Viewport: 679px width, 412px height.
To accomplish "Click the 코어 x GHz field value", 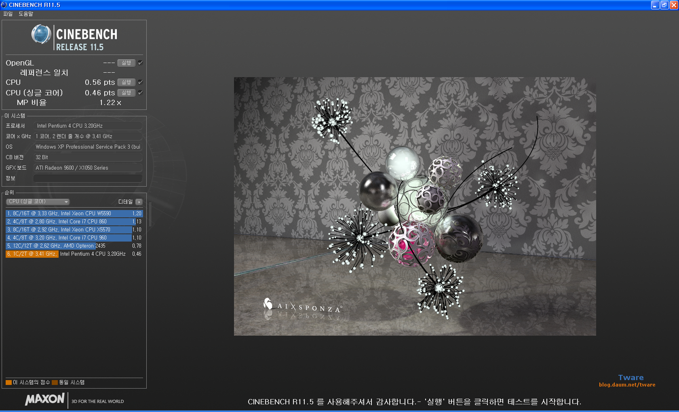I will click(x=88, y=136).
